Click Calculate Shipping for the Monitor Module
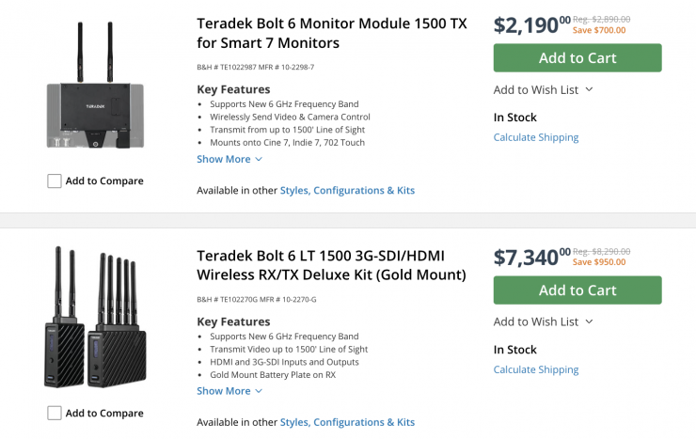 (x=536, y=137)
